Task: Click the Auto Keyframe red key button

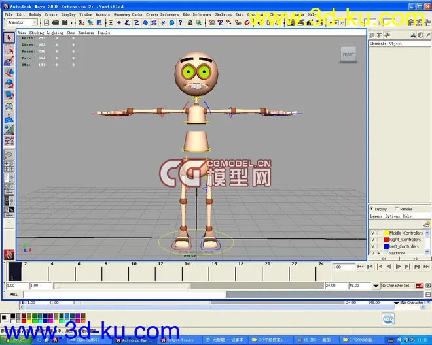Action: (x=420, y=286)
